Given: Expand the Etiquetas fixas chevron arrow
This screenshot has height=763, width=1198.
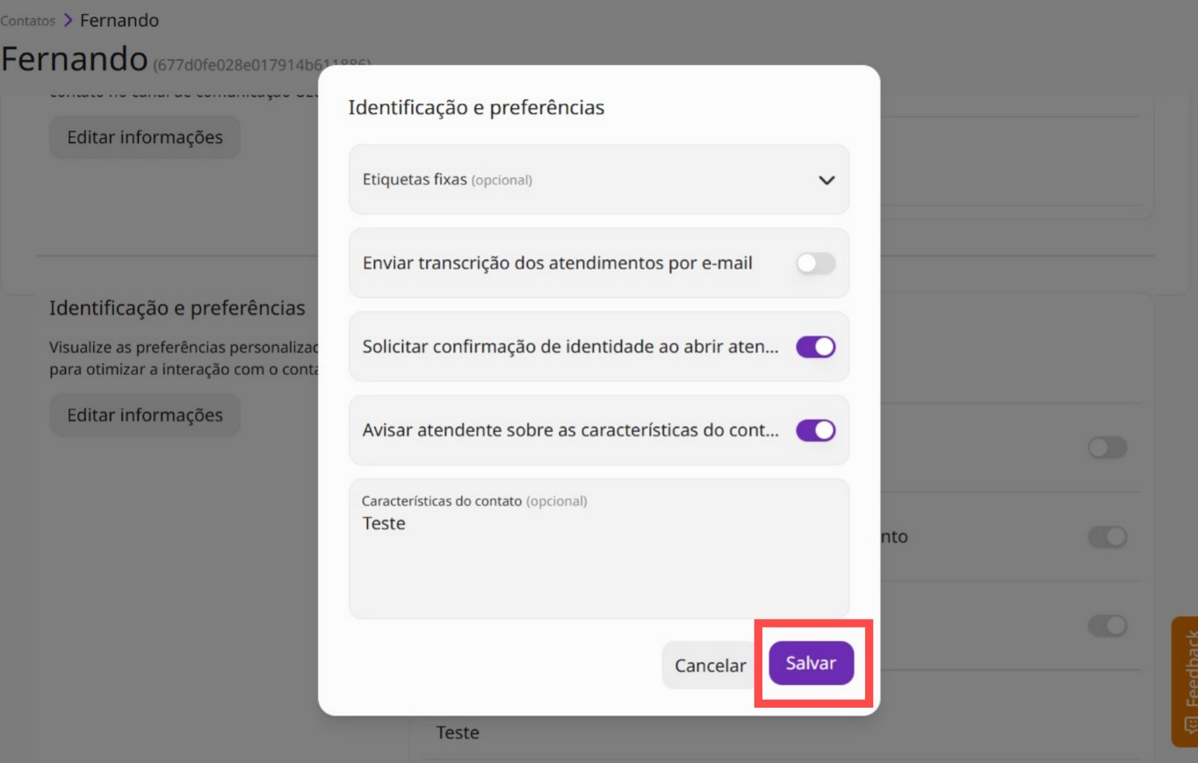Looking at the screenshot, I should pyautogui.click(x=826, y=180).
